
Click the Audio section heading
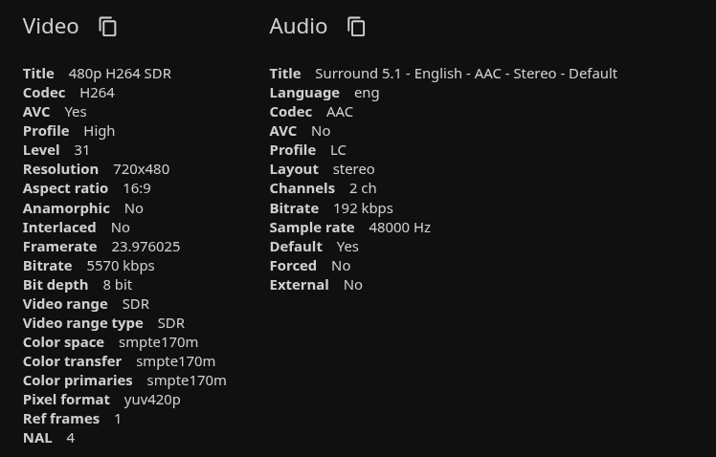[x=298, y=27]
